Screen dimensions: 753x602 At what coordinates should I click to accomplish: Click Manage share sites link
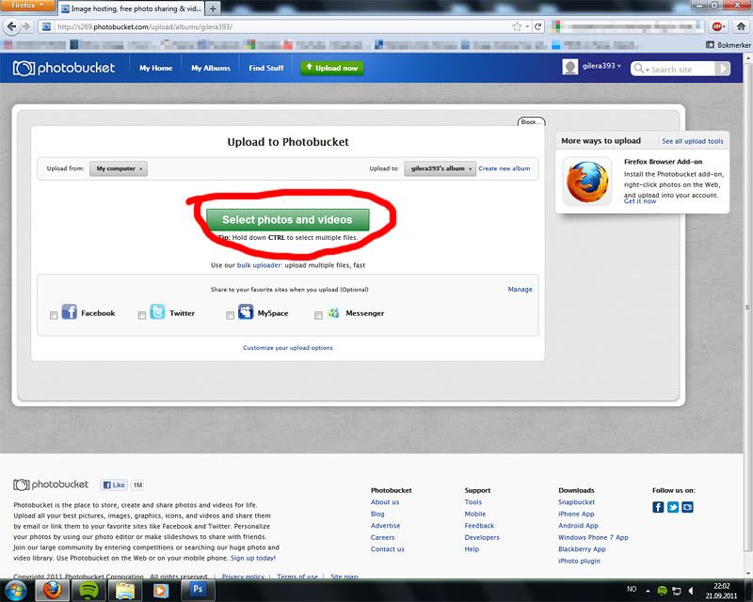[521, 289]
